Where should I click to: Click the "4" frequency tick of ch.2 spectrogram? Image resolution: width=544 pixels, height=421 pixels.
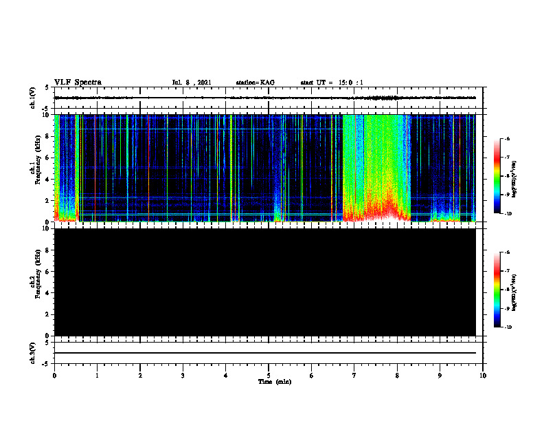(47, 293)
